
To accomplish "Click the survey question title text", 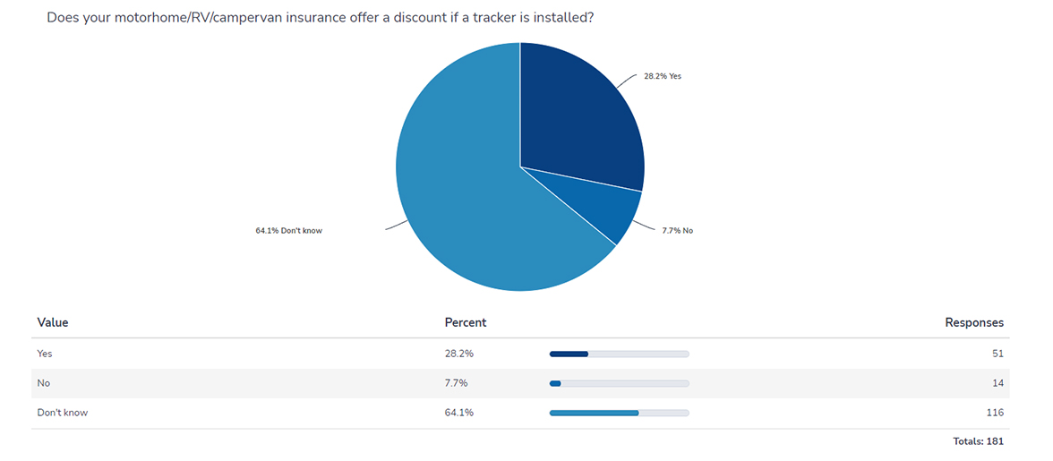I will 320,18.
